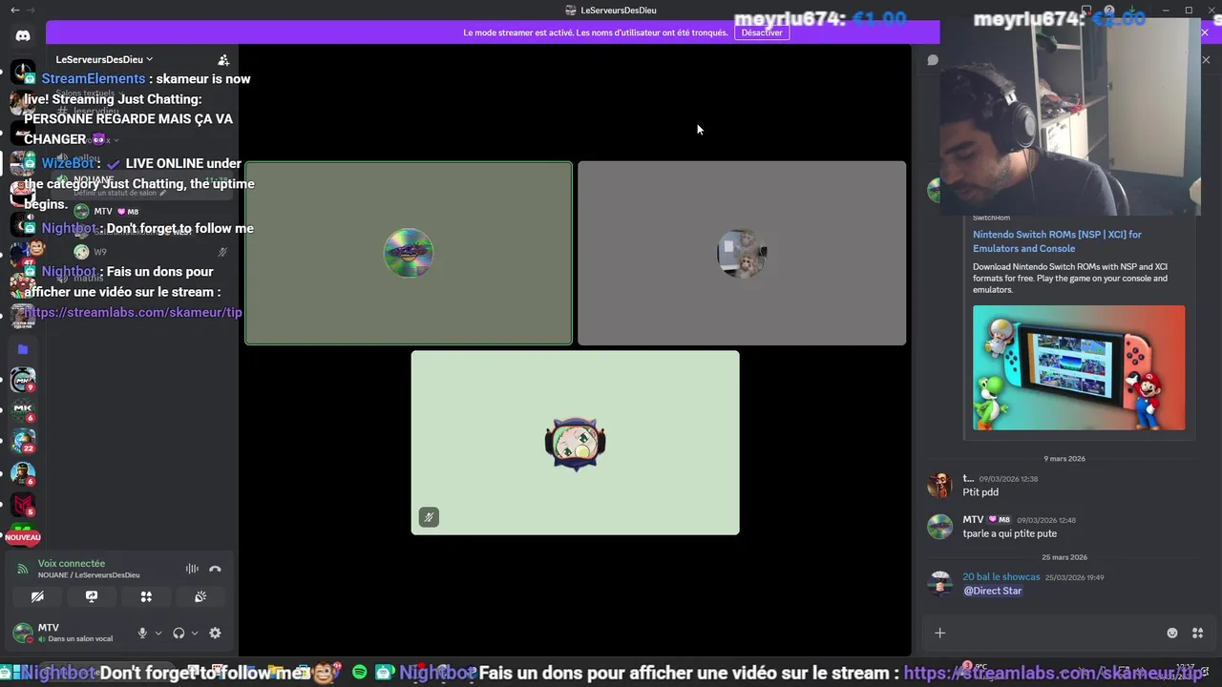The image size is (1222, 687).
Task: Open 20 bal le showcas username
Action: click(1001, 577)
